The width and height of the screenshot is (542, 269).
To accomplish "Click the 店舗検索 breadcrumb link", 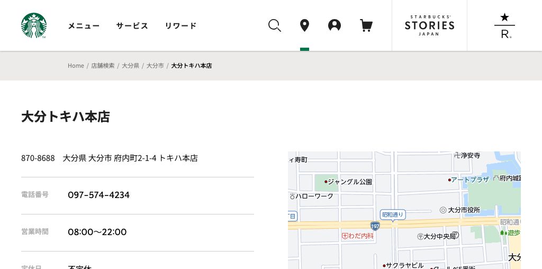I will tap(103, 66).
